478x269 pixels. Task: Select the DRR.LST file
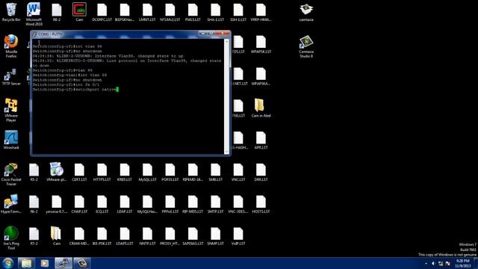click(x=261, y=172)
